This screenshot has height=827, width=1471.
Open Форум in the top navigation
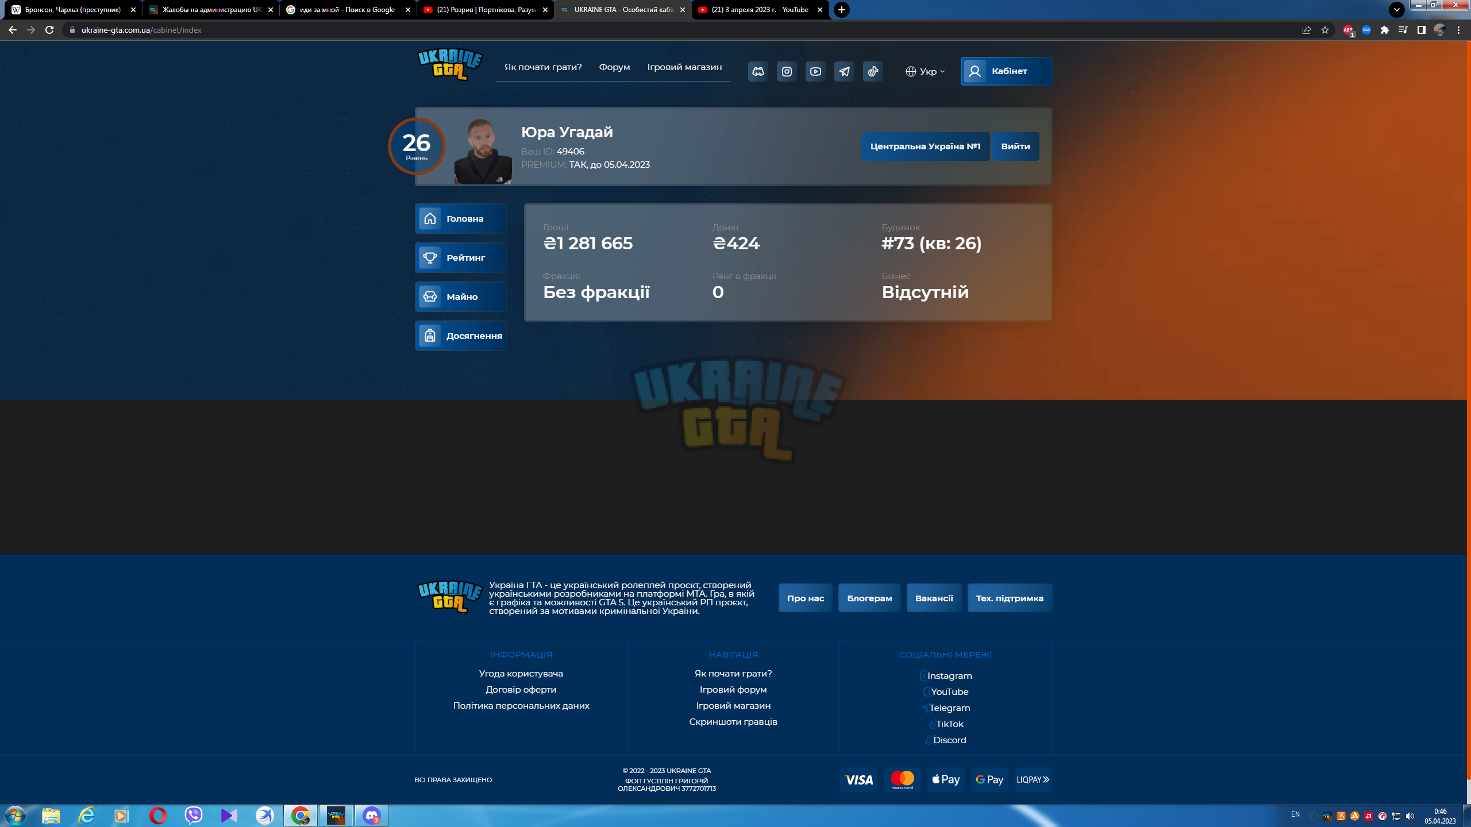614,67
